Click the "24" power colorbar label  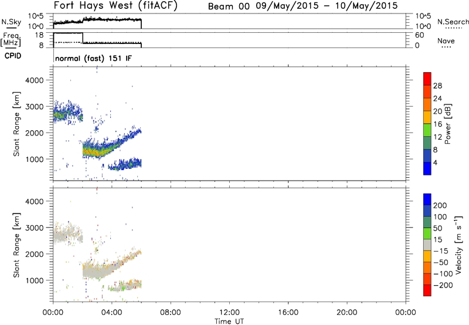tap(437, 99)
